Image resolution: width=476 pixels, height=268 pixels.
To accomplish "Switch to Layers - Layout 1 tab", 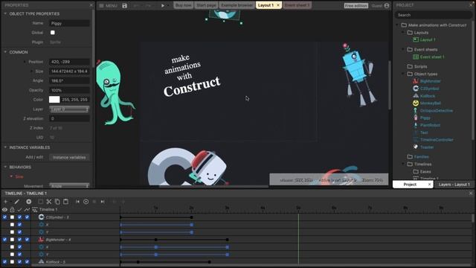I will tap(454, 185).
